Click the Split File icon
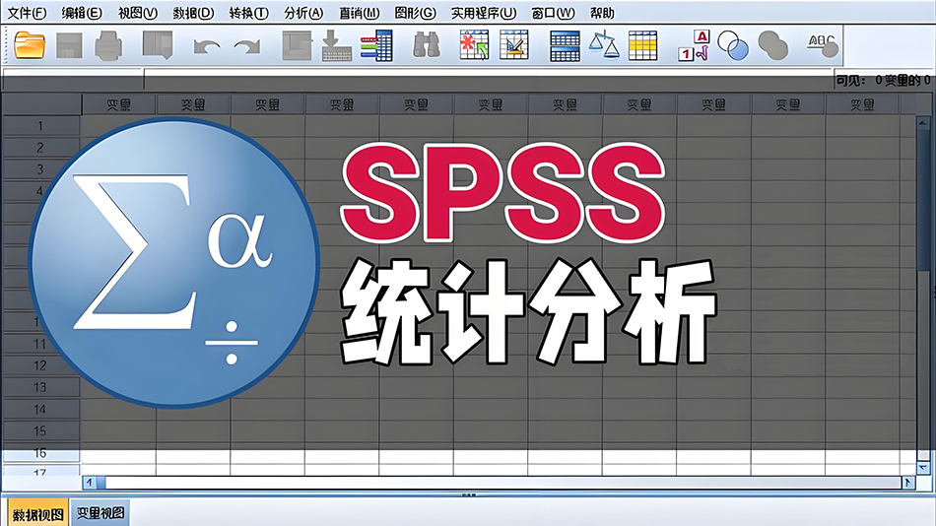The height and width of the screenshot is (526, 936). 565,46
